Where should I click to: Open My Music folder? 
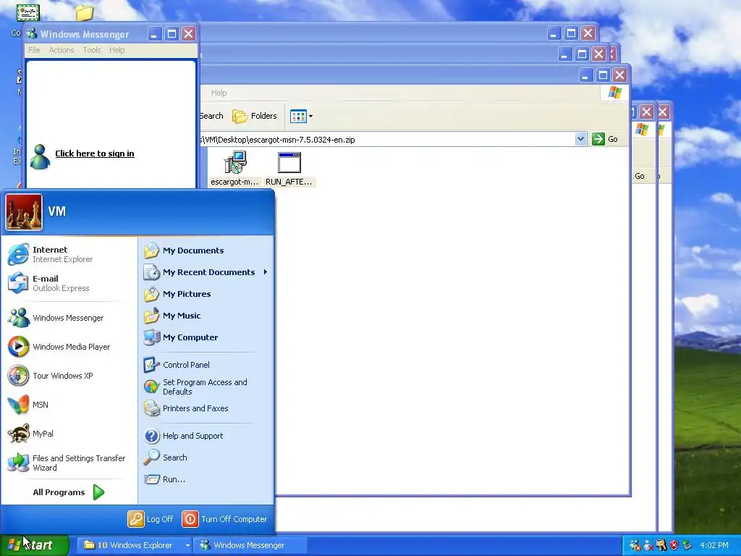click(x=206, y=316)
